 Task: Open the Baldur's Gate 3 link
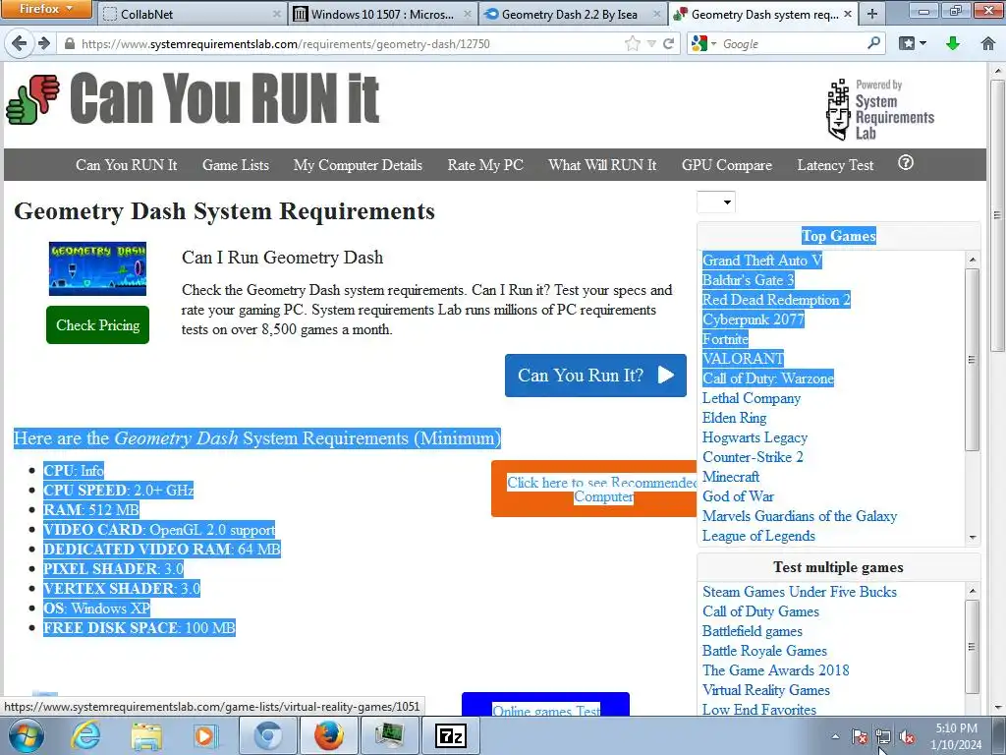pyautogui.click(x=748, y=280)
